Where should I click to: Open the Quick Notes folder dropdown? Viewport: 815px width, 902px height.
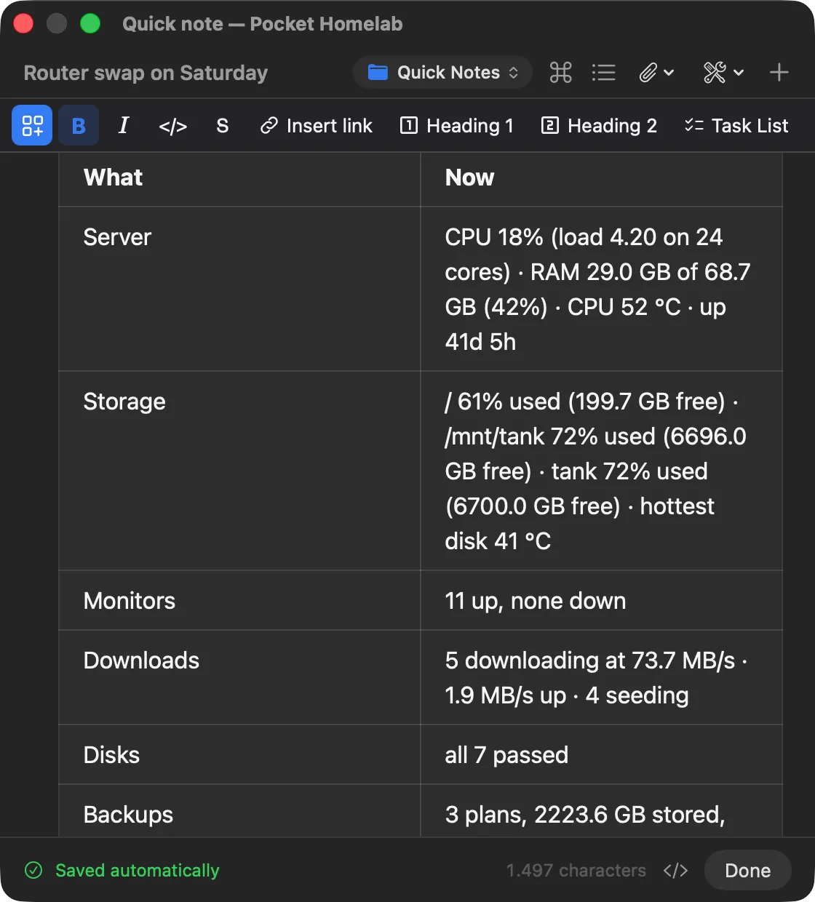(443, 73)
